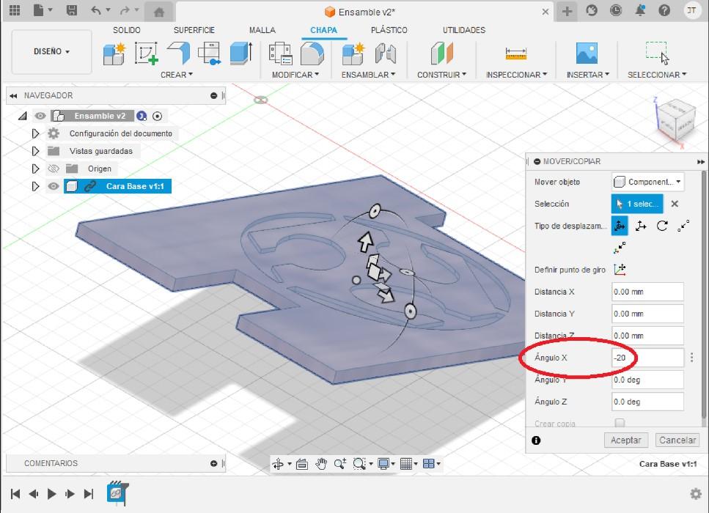Activate the Pan hand tool
Screen dimensions: 709x513
click(x=321, y=464)
